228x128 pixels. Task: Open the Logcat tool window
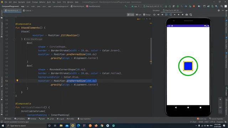(x=60, y=119)
